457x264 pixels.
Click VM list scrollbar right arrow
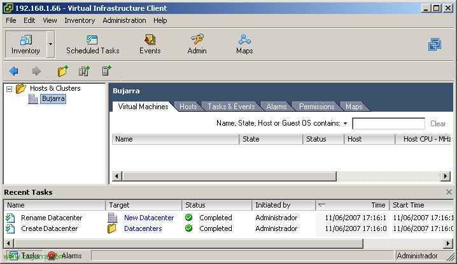(x=446, y=176)
